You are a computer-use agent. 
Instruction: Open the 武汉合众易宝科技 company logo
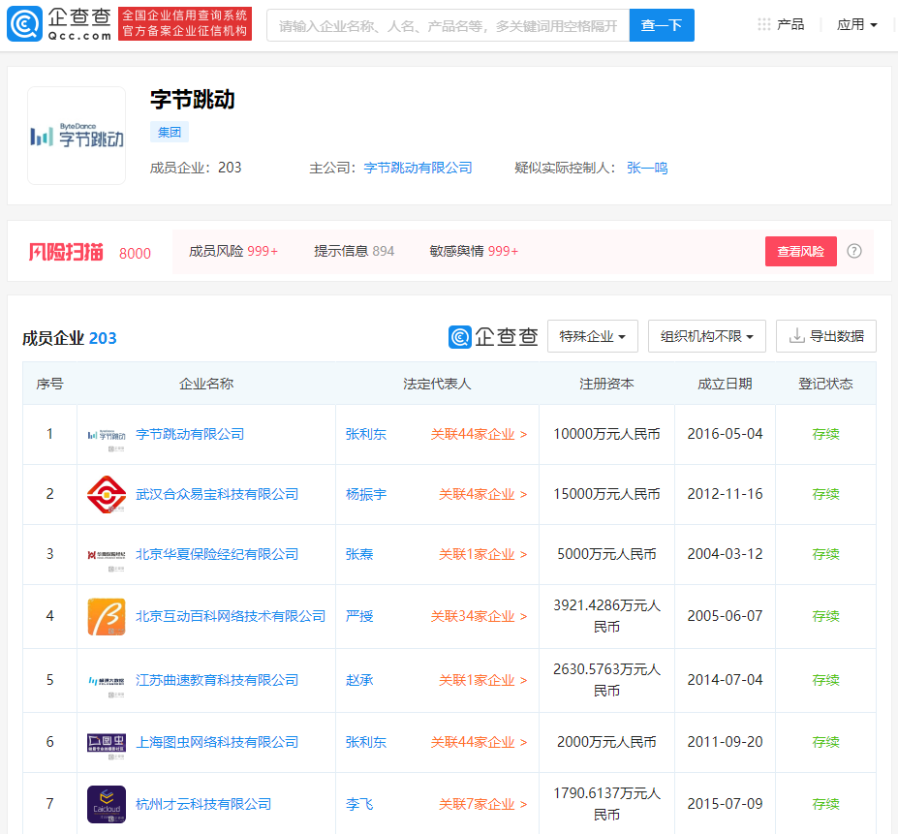pyautogui.click(x=106, y=494)
